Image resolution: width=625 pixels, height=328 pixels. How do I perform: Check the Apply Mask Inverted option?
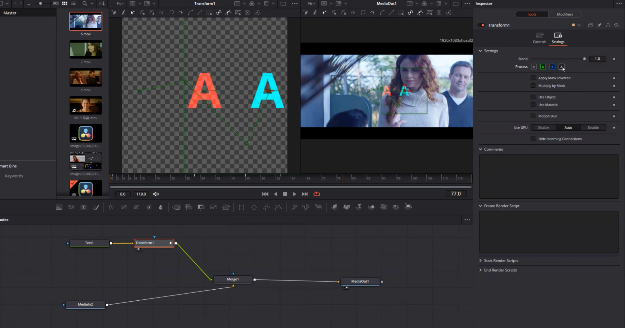pyautogui.click(x=533, y=78)
